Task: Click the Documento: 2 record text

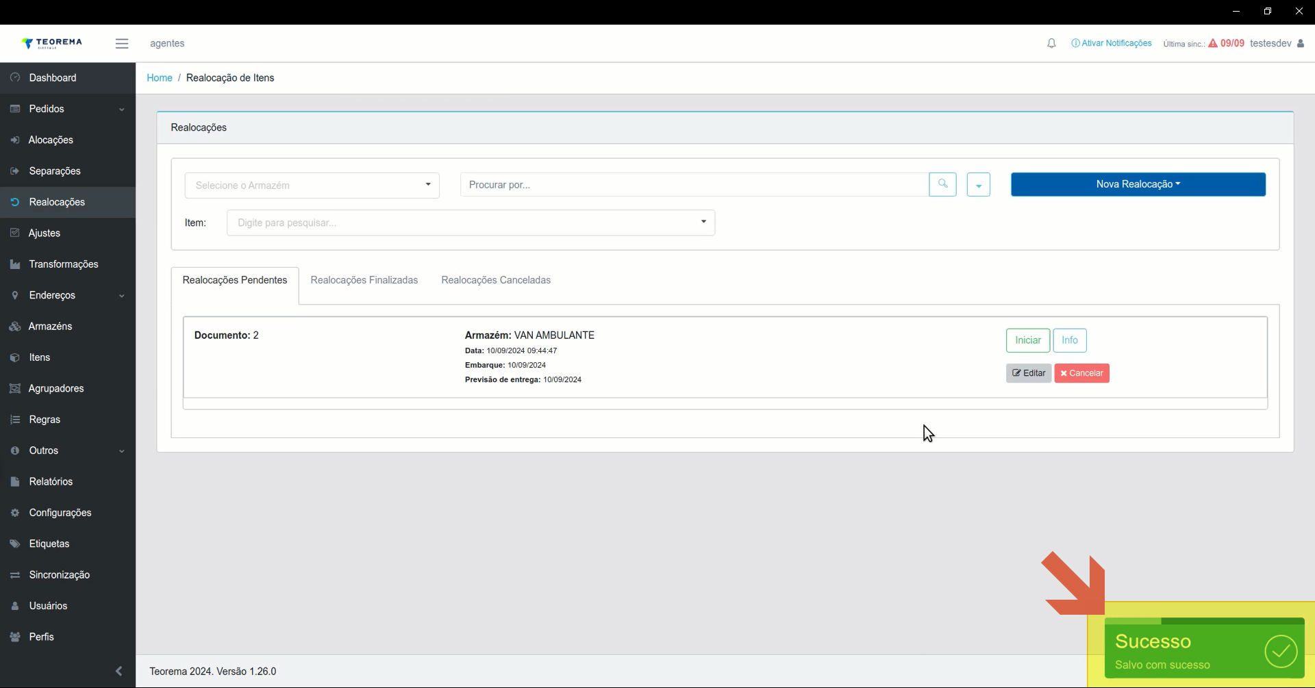Action: tap(227, 335)
